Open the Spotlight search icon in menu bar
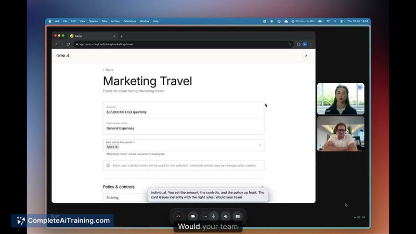This screenshot has height=234, width=416. [335, 21]
